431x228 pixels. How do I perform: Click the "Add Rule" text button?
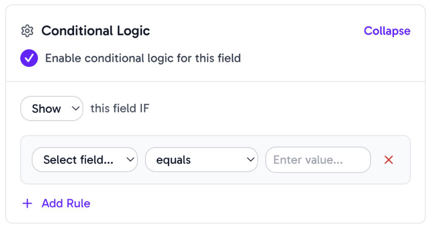(x=66, y=204)
